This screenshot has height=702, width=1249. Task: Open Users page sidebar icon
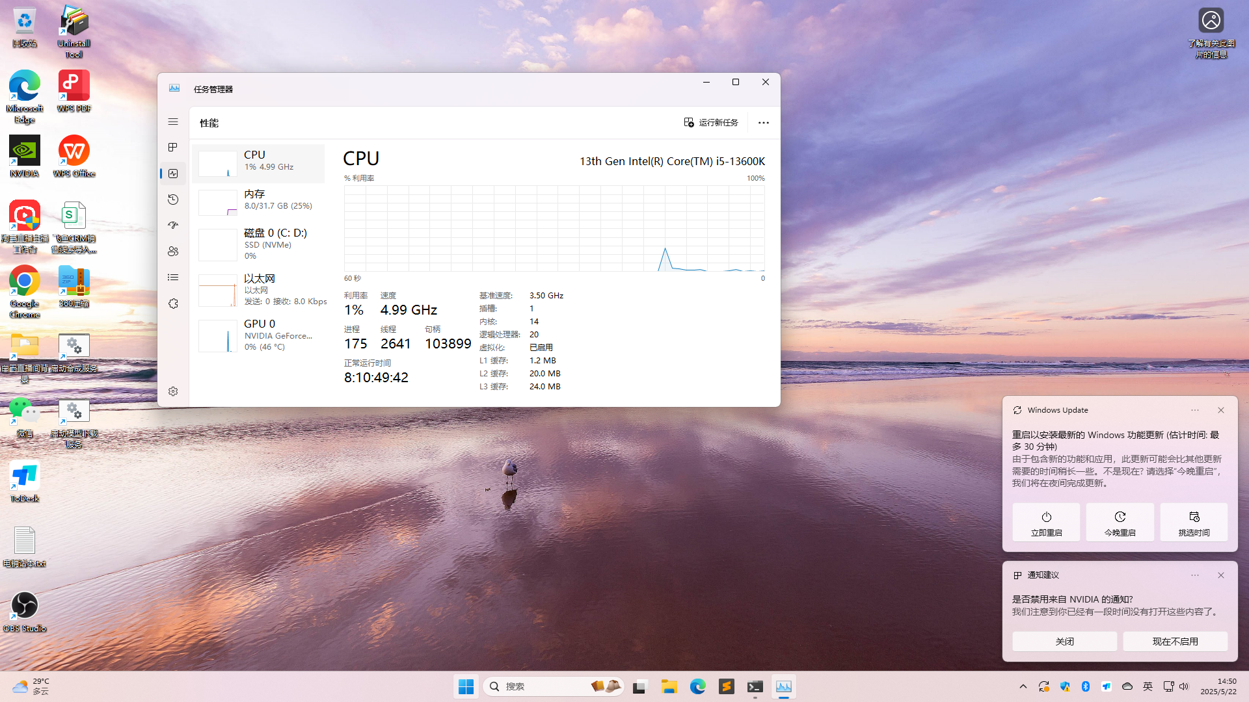[173, 252]
